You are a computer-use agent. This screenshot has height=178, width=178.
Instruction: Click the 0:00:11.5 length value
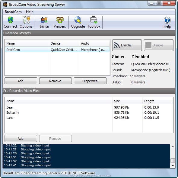point(151,118)
